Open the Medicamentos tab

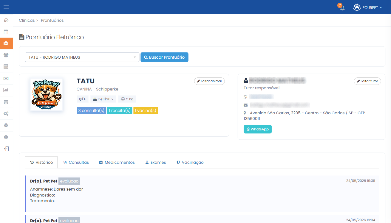pos(117,162)
